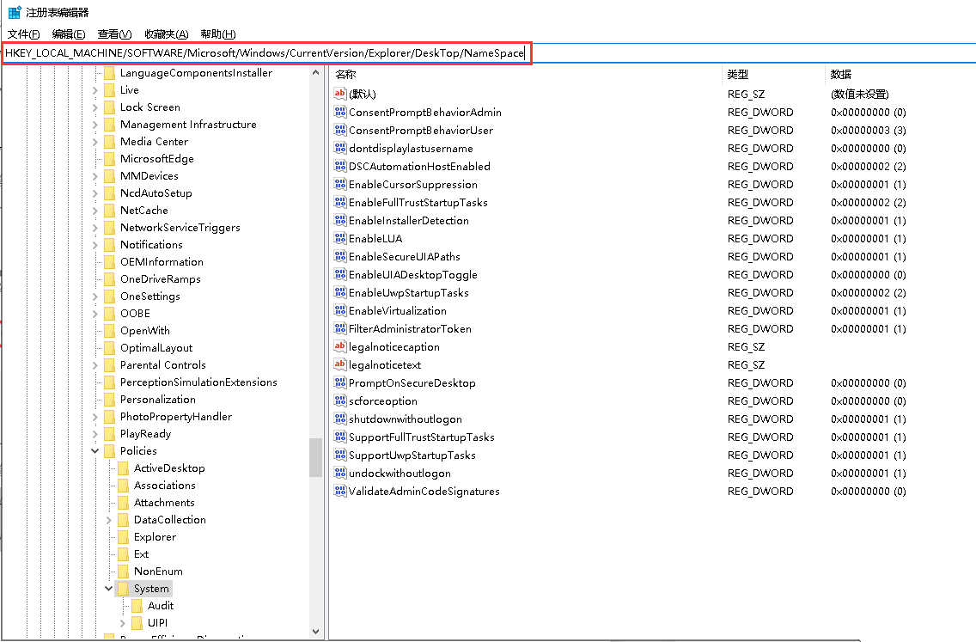Click the DWORD icon of undockwithoutlogon
This screenshot has height=642, width=976.
point(340,474)
